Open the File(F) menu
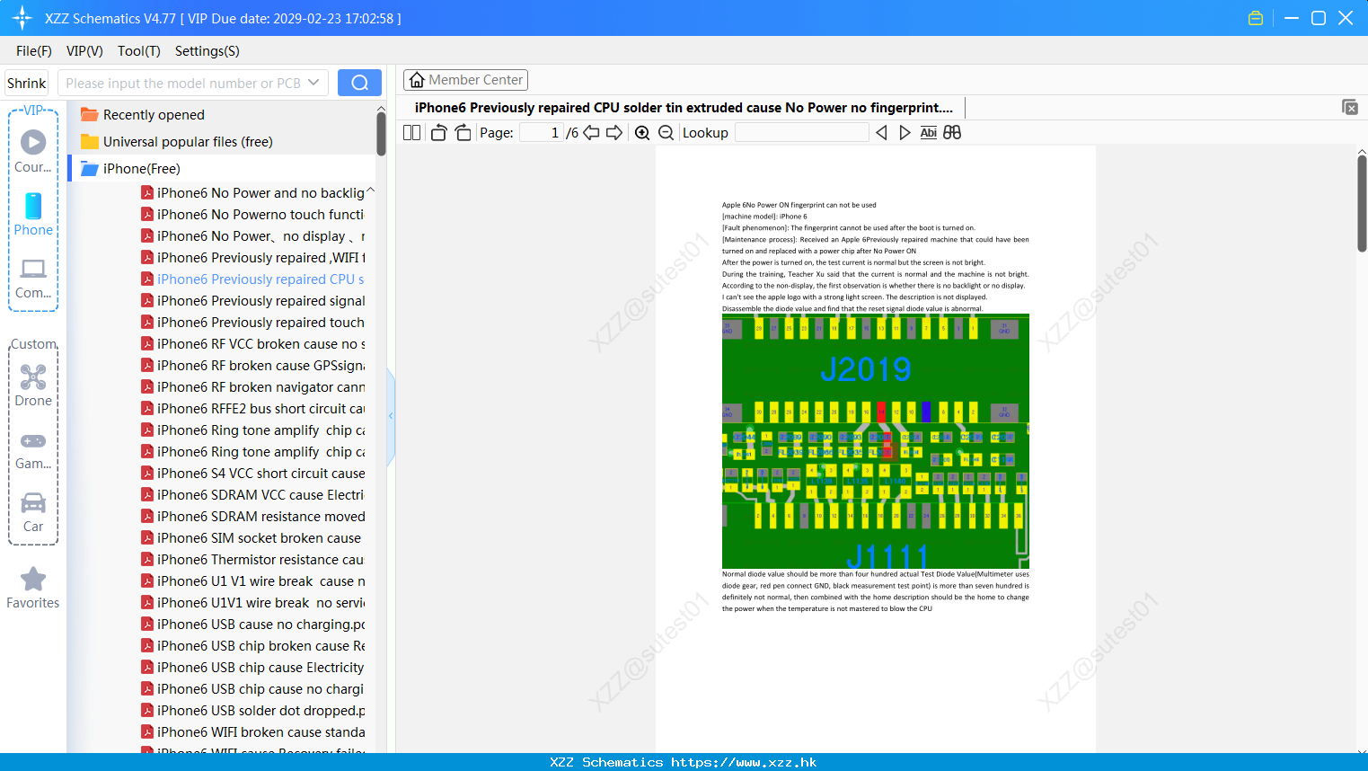 pos(34,50)
